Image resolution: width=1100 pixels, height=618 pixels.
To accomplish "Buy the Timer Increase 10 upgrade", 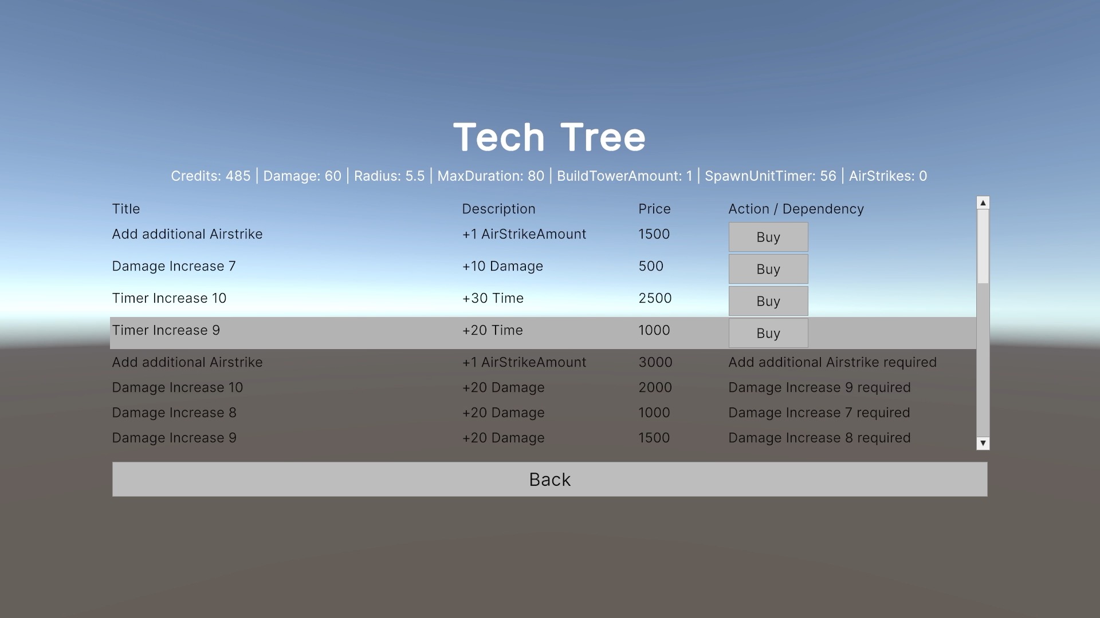I will (768, 301).
